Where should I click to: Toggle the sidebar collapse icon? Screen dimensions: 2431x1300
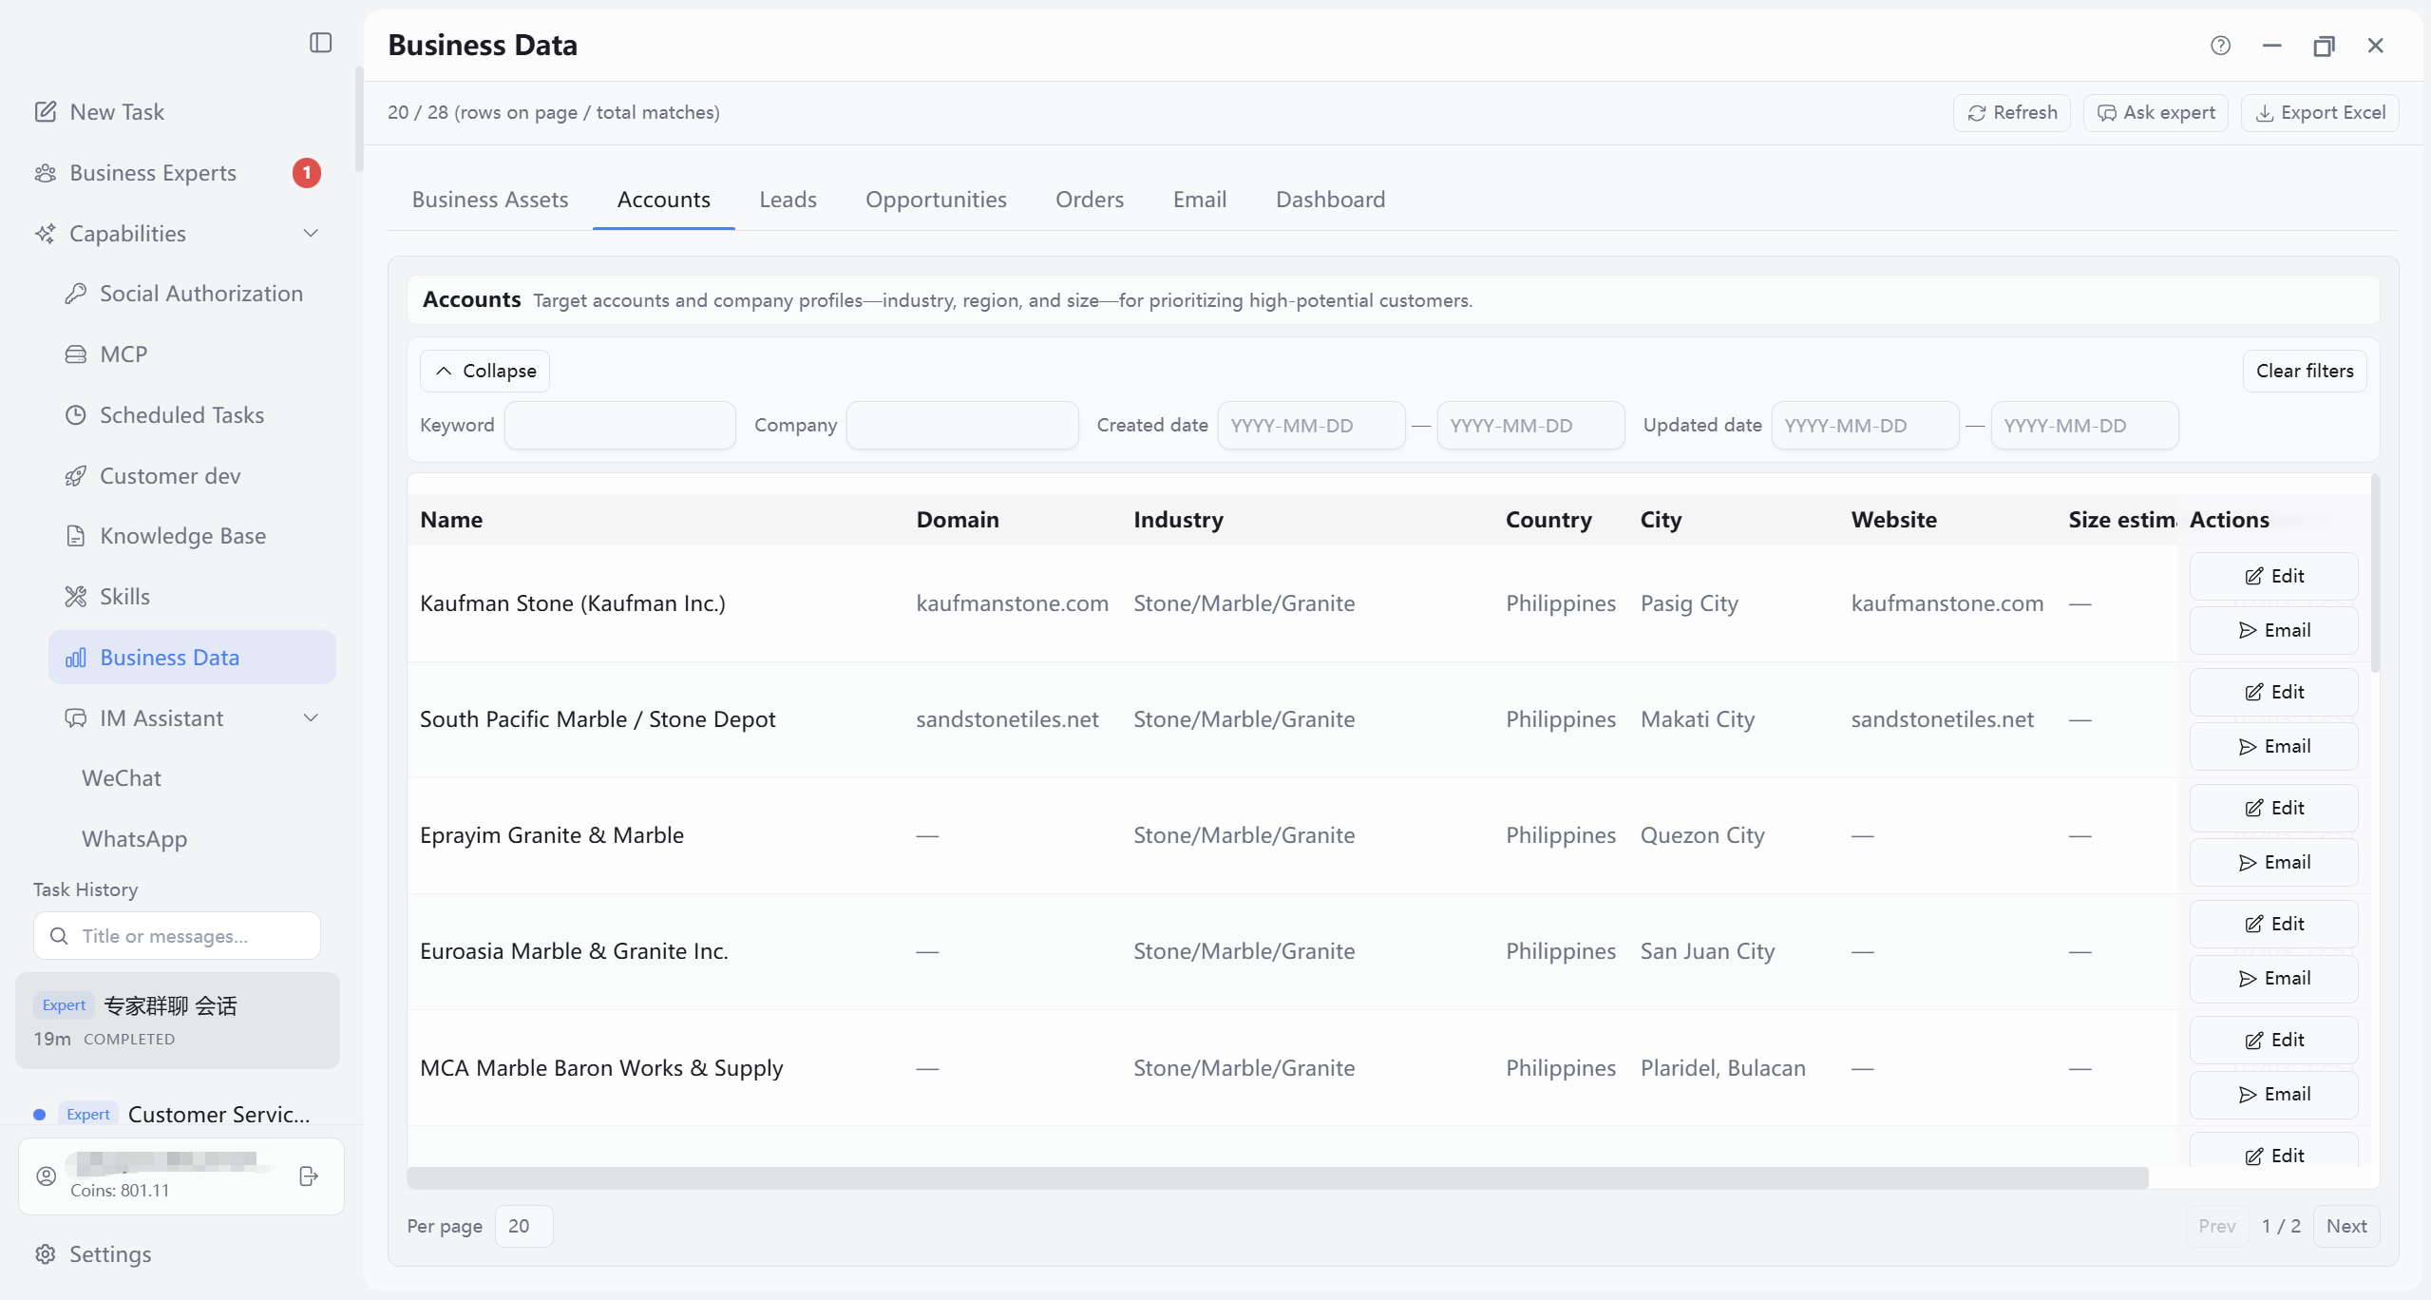click(320, 43)
